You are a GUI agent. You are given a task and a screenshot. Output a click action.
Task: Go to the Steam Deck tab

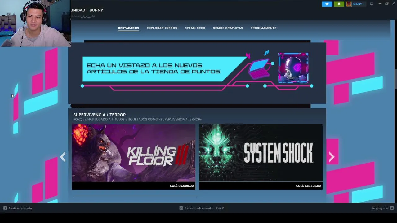click(195, 28)
